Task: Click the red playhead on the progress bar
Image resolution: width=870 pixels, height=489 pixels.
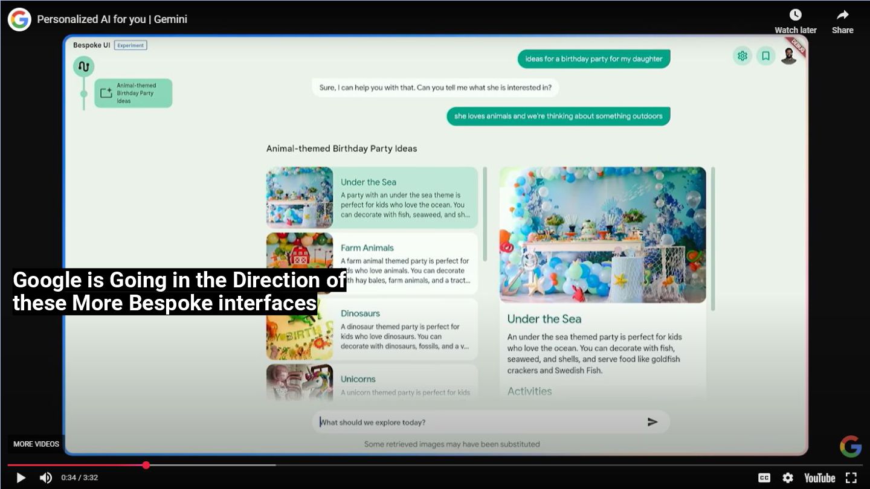Action: pyautogui.click(x=146, y=465)
